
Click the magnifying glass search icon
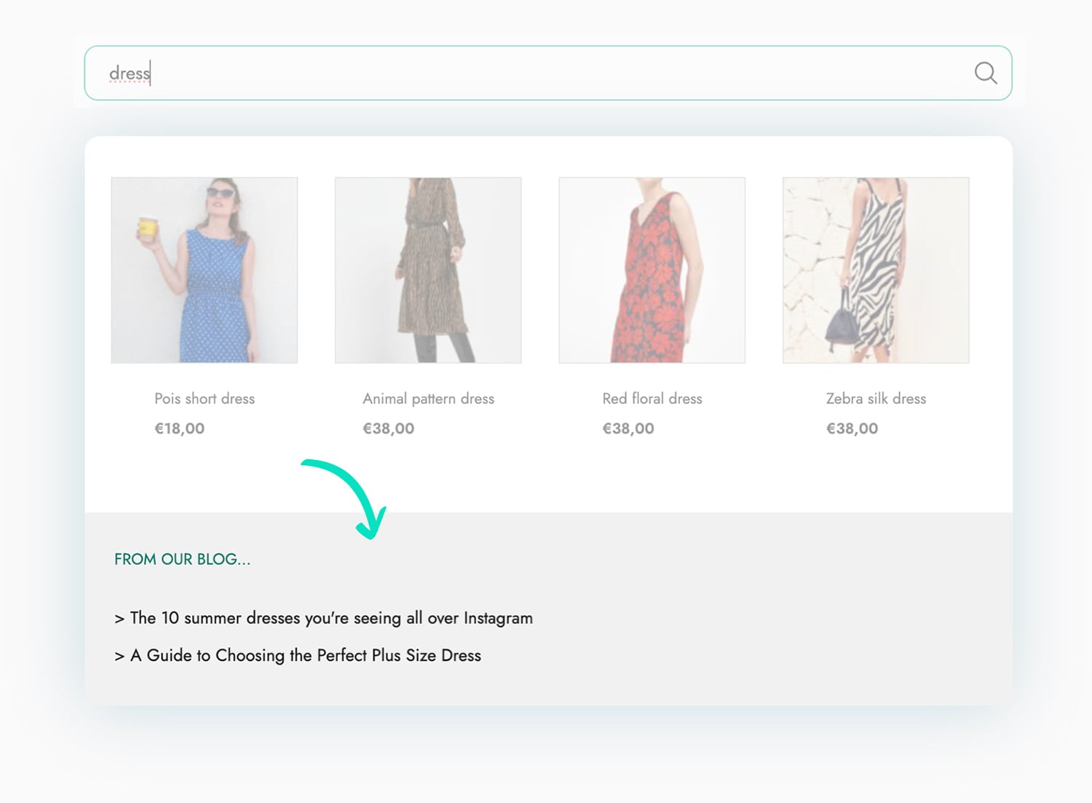click(986, 73)
